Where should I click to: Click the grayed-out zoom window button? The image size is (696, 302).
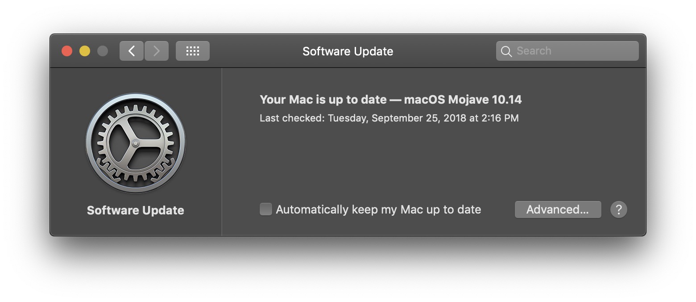(x=103, y=51)
